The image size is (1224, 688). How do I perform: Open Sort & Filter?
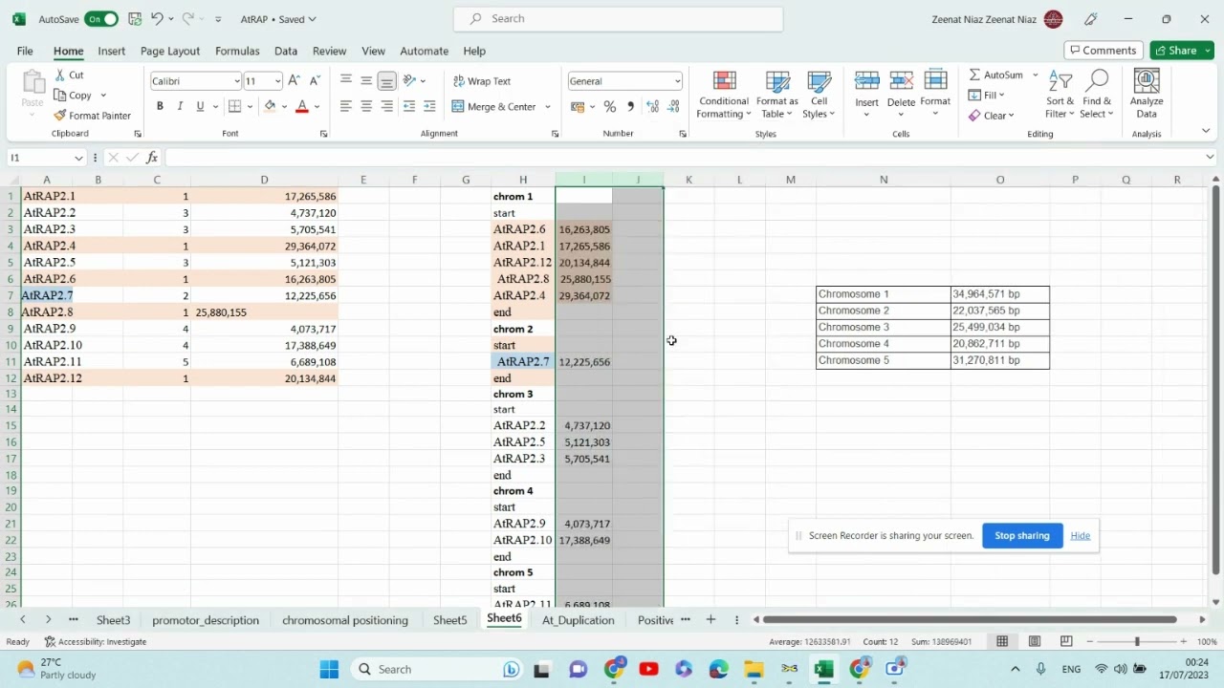coord(1060,95)
